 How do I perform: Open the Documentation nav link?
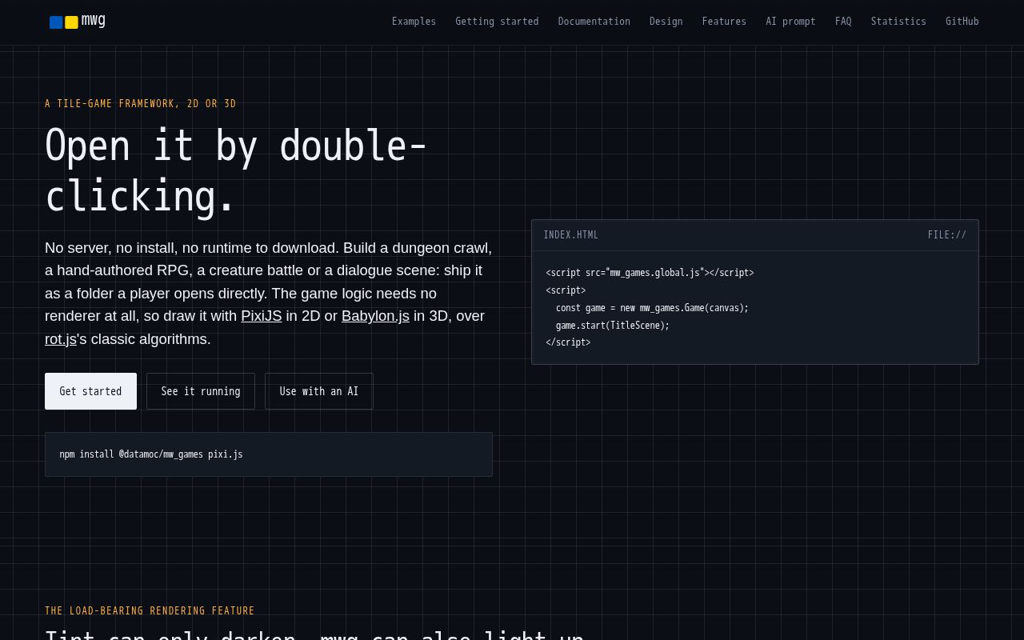tap(594, 22)
